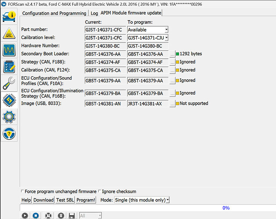The width and height of the screenshot is (276, 219).
Task: Click the Secondary Boot Loader: label
Action: [x=45, y=54]
